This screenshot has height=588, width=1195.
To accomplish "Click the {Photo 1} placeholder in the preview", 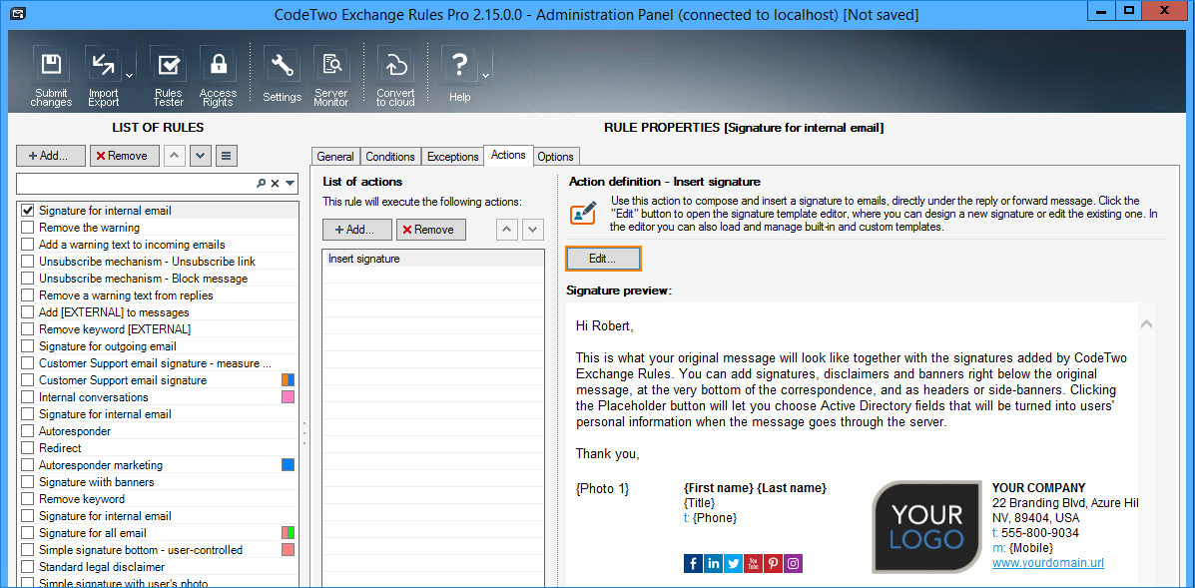I will [603, 488].
